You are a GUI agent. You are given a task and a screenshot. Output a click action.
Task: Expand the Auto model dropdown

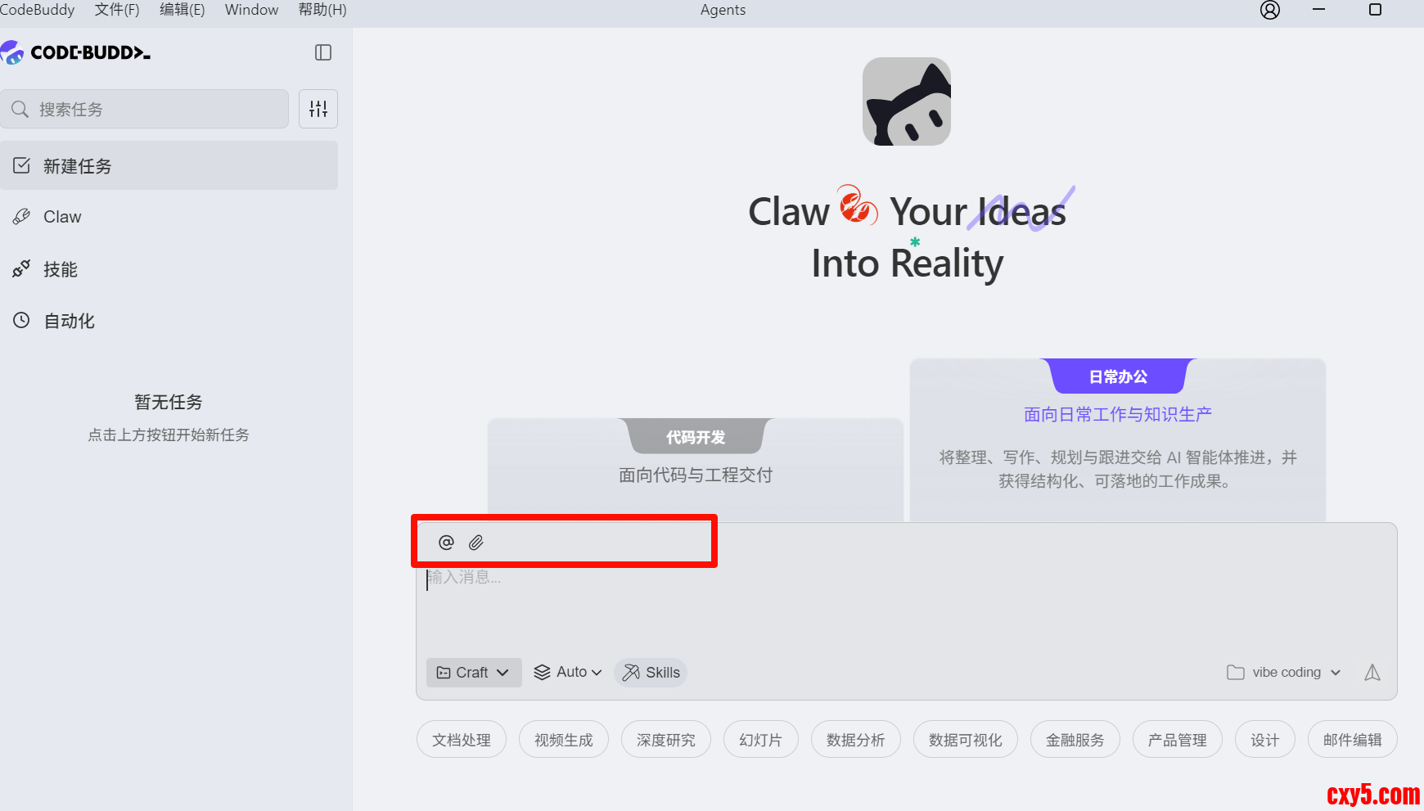coord(568,673)
